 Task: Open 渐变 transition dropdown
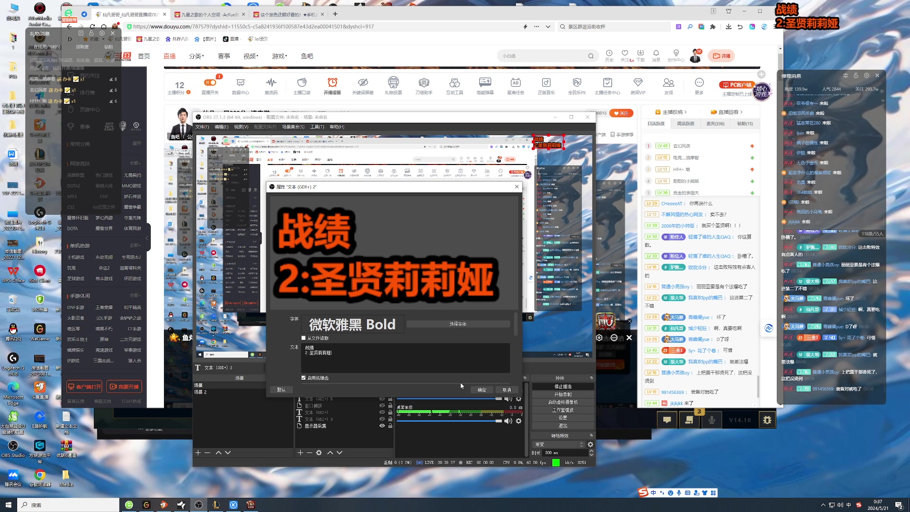pyautogui.click(x=559, y=445)
